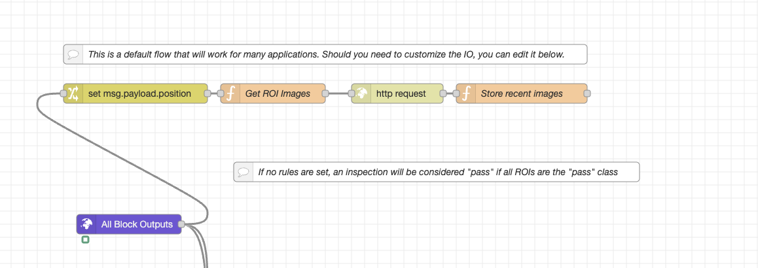Click output port of Get ROI Images node

325,93
